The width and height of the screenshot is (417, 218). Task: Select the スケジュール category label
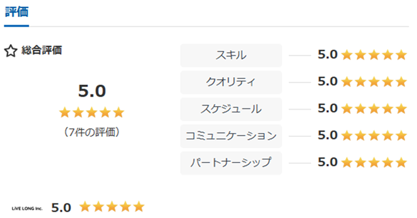click(231, 109)
